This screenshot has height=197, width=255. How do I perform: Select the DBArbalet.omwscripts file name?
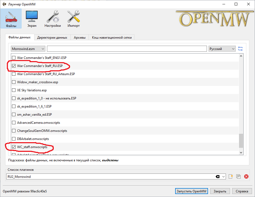33,139
